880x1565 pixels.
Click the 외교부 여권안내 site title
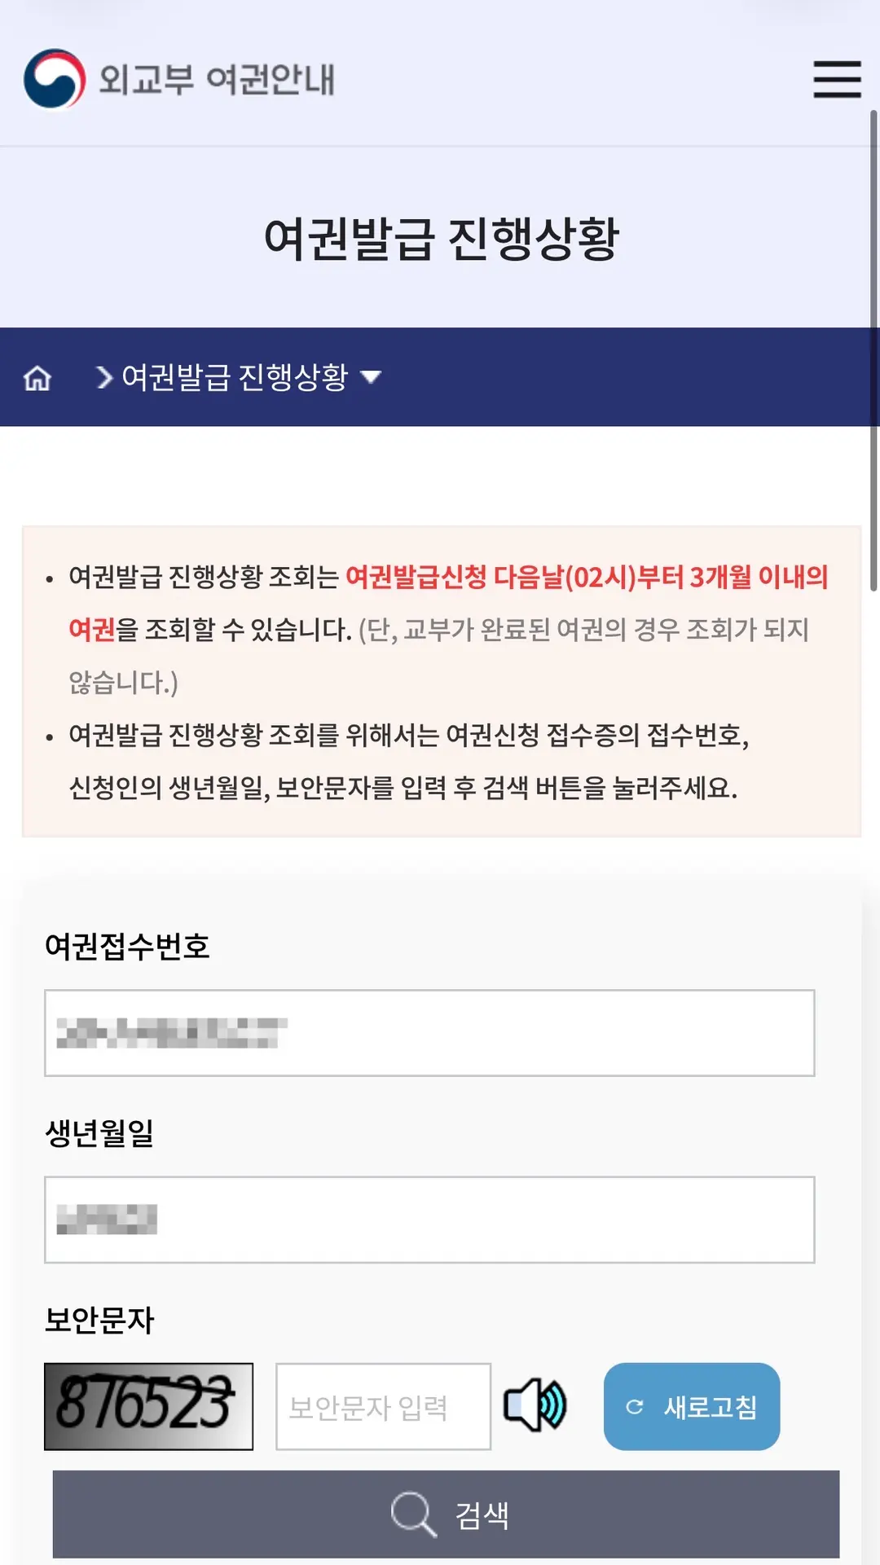pos(217,80)
